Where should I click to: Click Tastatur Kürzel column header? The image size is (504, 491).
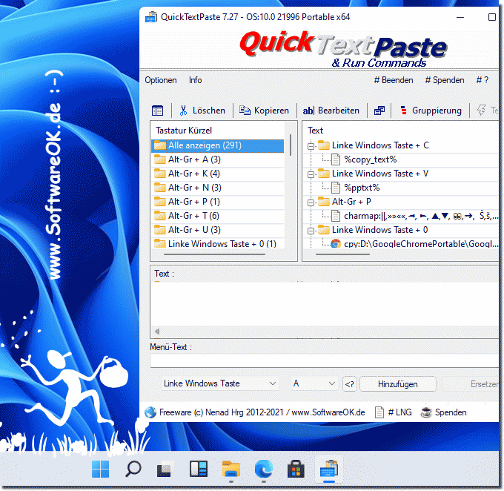[x=184, y=131]
